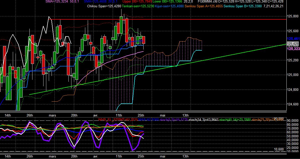Click 'mars' on the price chart time axis
Viewport: 300px width, 159px height.
coord(52,115)
